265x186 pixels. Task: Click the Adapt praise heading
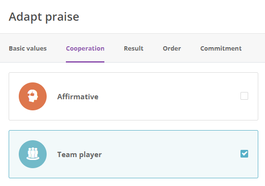[44, 17]
